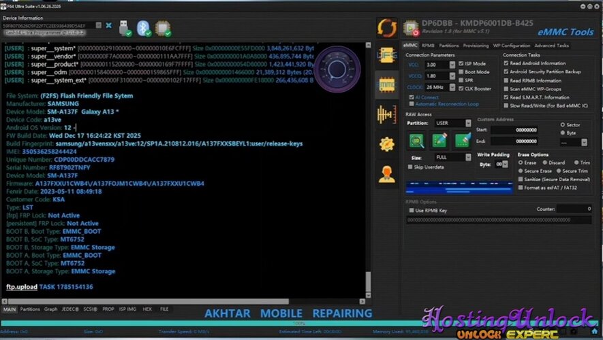Switch to the Provisioning tab

(x=476, y=46)
